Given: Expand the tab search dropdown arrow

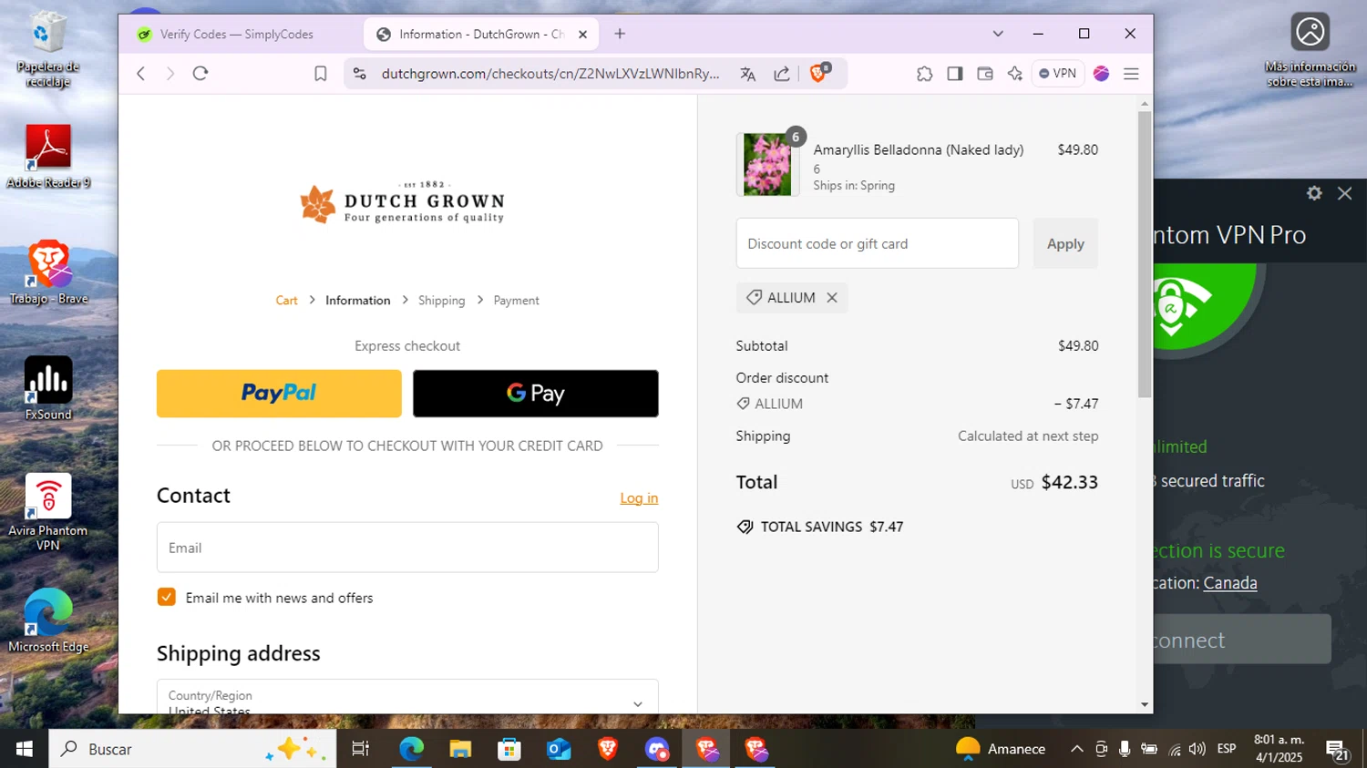Looking at the screenshot, I should (998, 34).
